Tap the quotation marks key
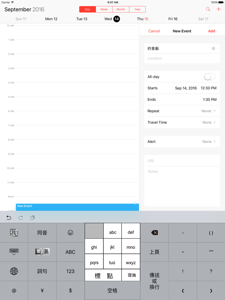 pos(211,252)
